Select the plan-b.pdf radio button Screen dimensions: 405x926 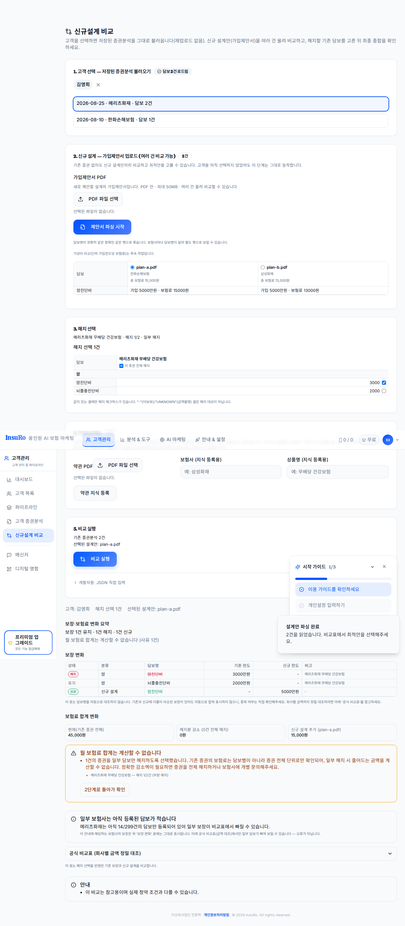coord(263,267)
